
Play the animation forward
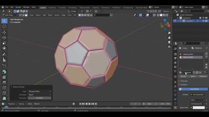[89, 104]
